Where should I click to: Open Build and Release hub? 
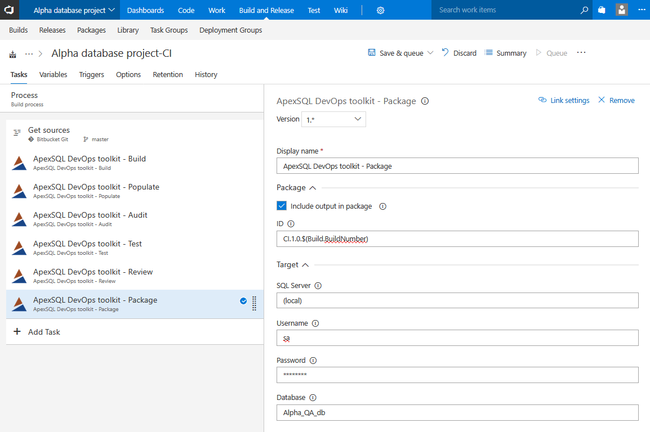[x=266, y=10]
